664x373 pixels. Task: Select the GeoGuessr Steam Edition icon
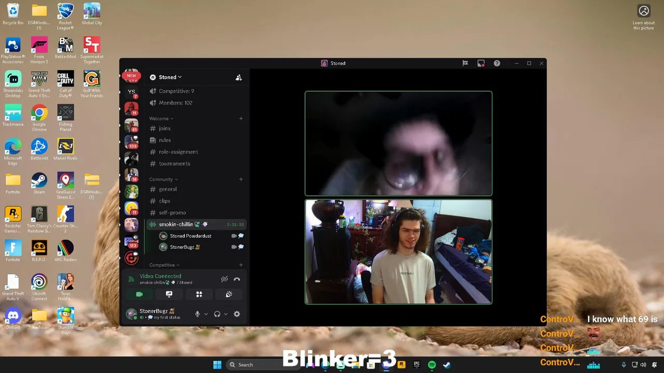65,185
